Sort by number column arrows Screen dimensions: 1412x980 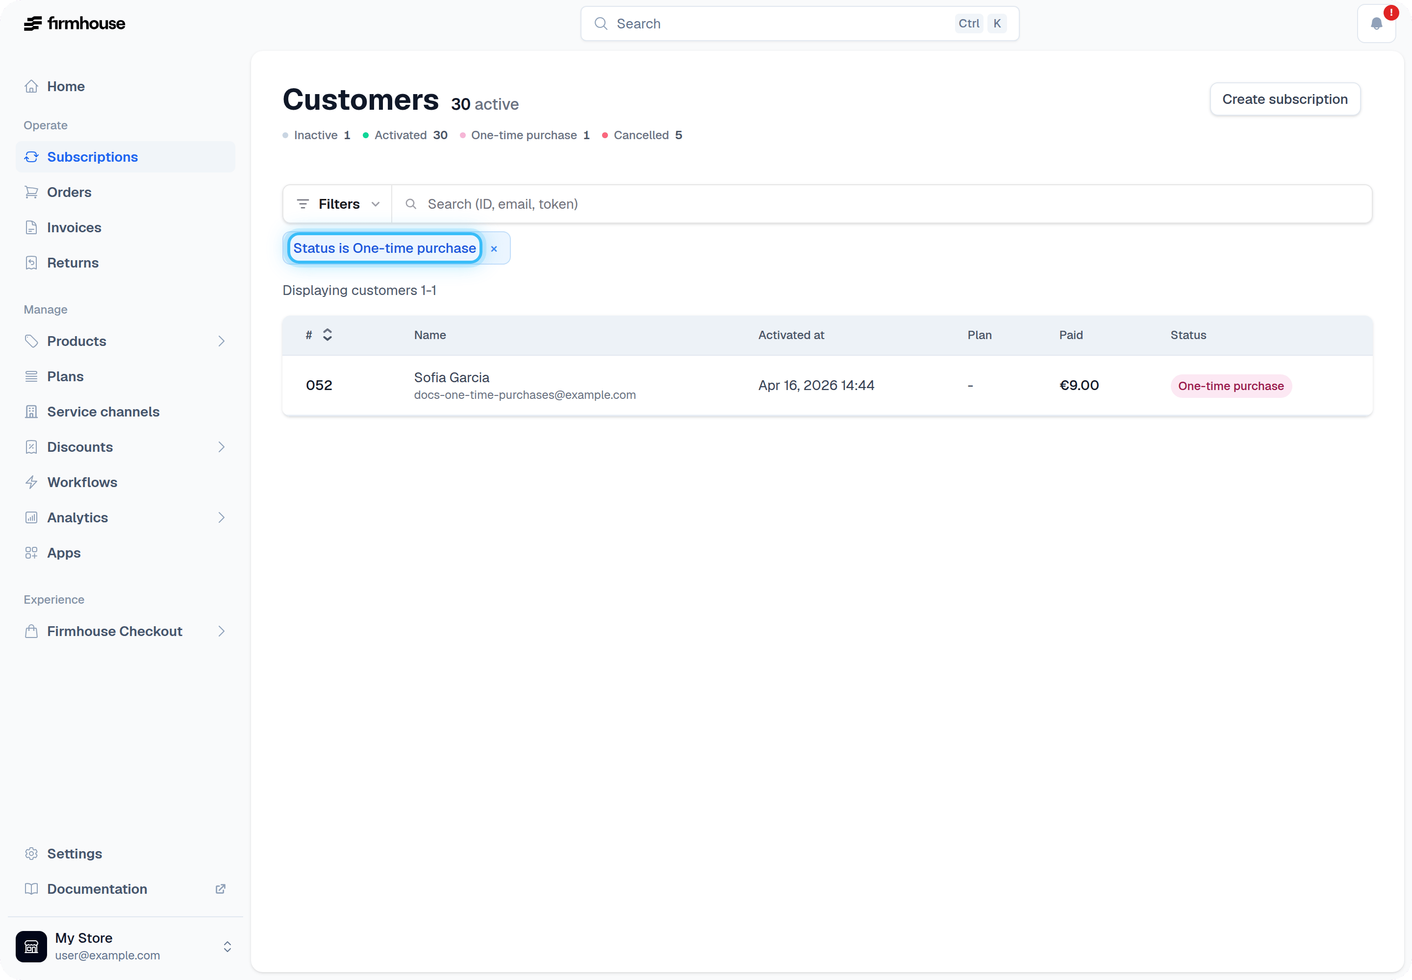[328, 335]
